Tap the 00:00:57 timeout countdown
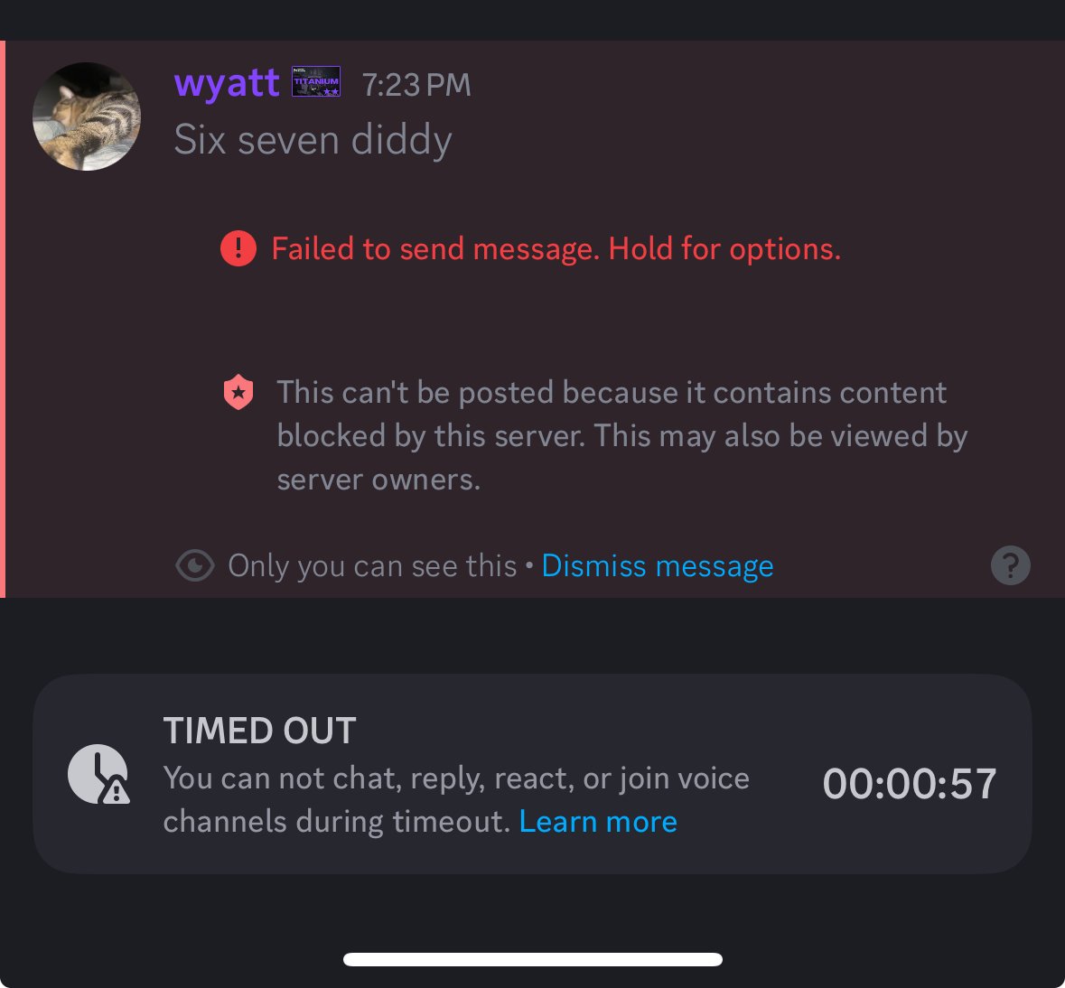1065x988 pixels. point(910,783)
